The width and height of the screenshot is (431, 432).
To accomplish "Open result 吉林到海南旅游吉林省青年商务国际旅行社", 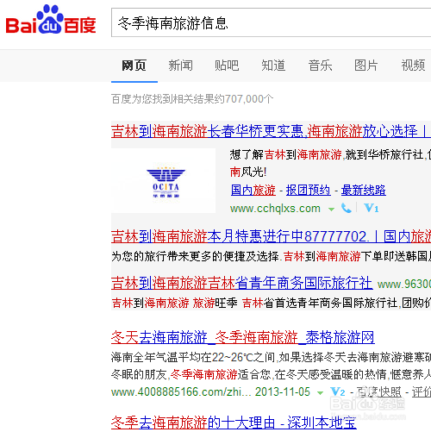I will (x=242, y=283).
